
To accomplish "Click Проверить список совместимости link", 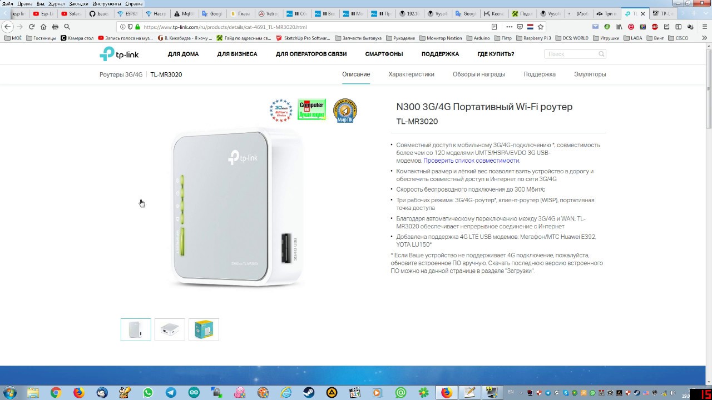I will [471, 161].
